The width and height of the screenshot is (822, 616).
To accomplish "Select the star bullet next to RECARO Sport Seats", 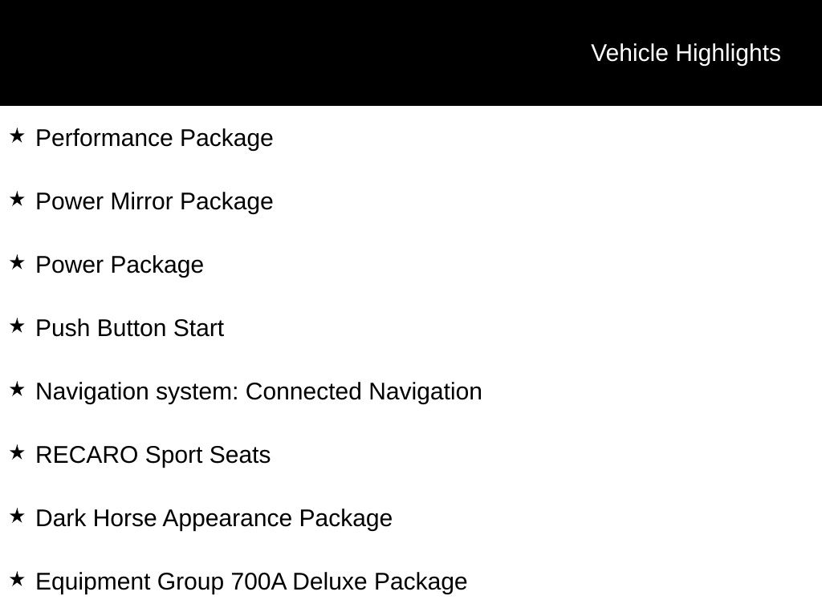I will [17, 452].
